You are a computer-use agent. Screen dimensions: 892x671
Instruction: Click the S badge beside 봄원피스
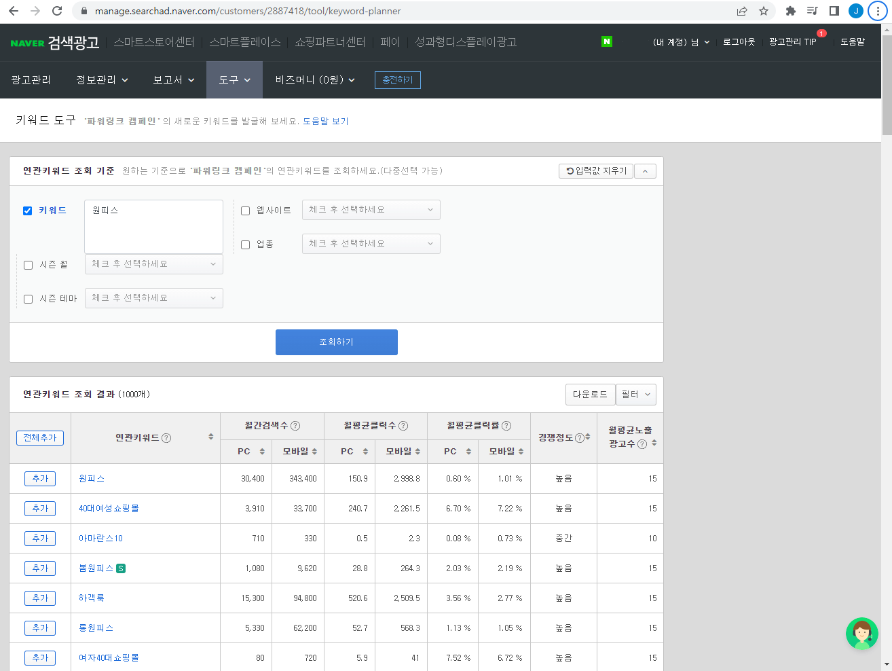121,568
